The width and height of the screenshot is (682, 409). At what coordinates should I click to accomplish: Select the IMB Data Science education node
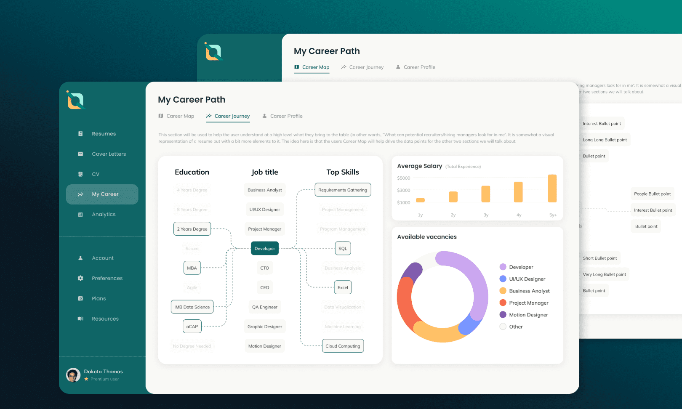(192, 307)
